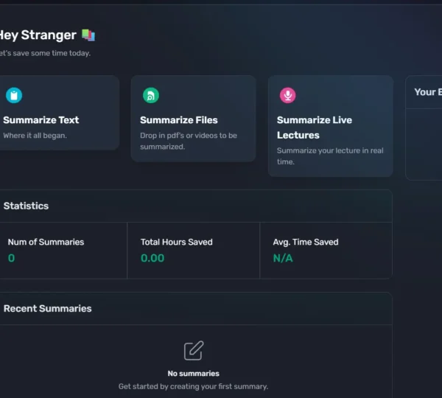Click "Summarize your lecture in real time" text
442x398 pixels.
[330, 156]
